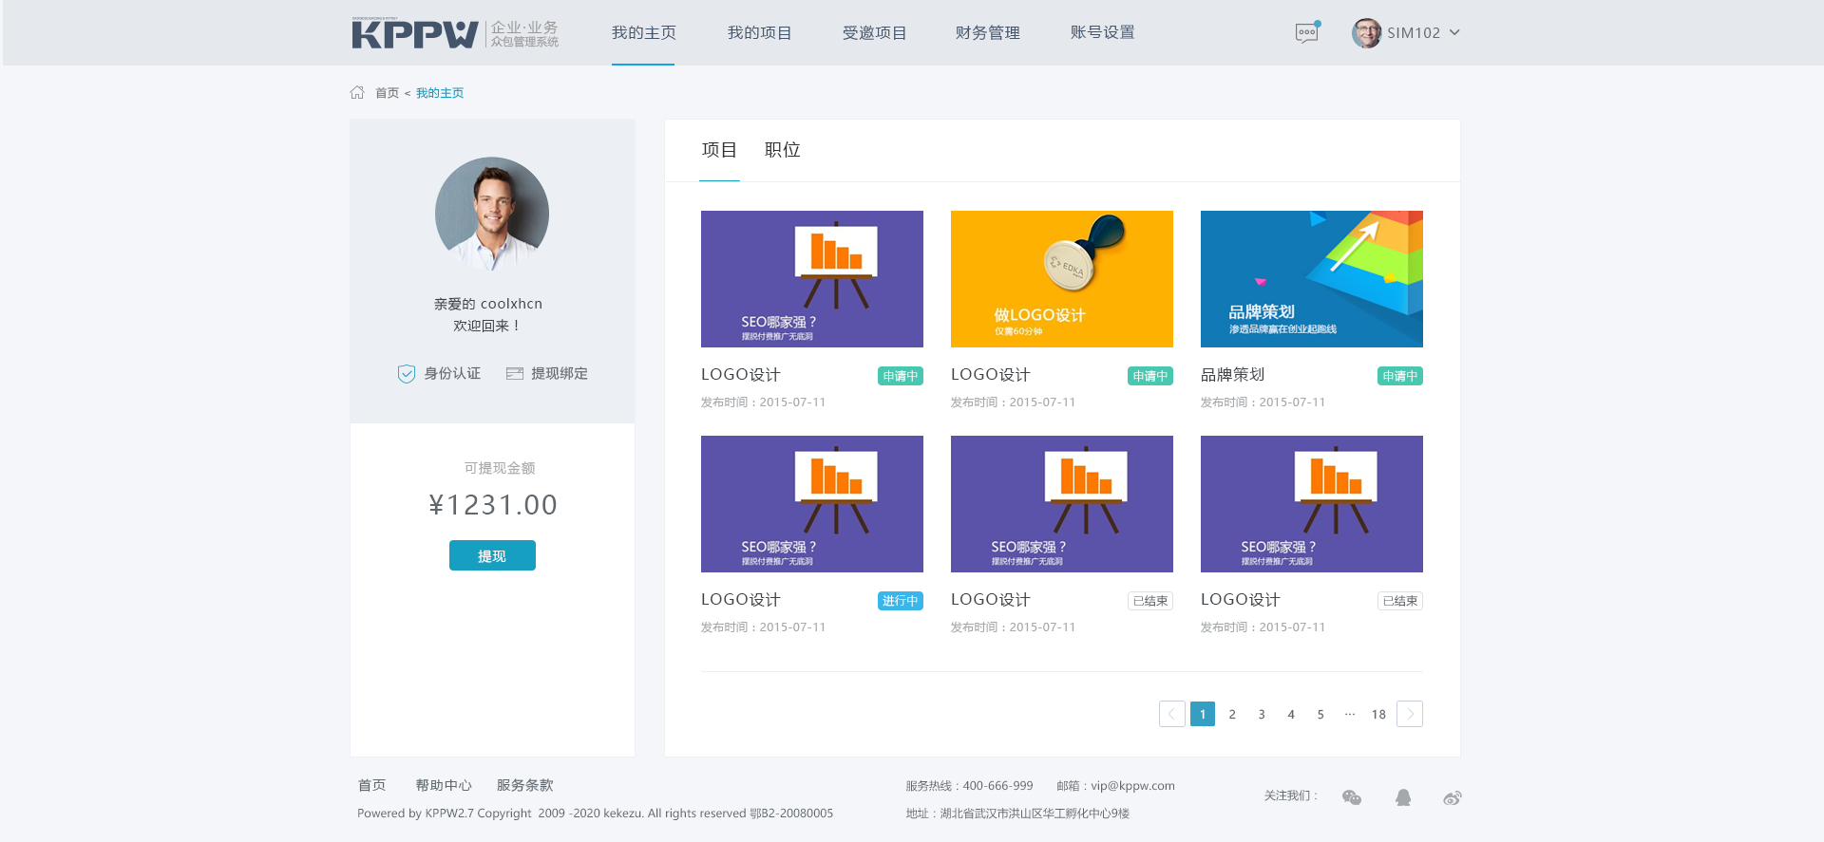
Task: Go to next page arrow
Action: [x=1410, y=714]
